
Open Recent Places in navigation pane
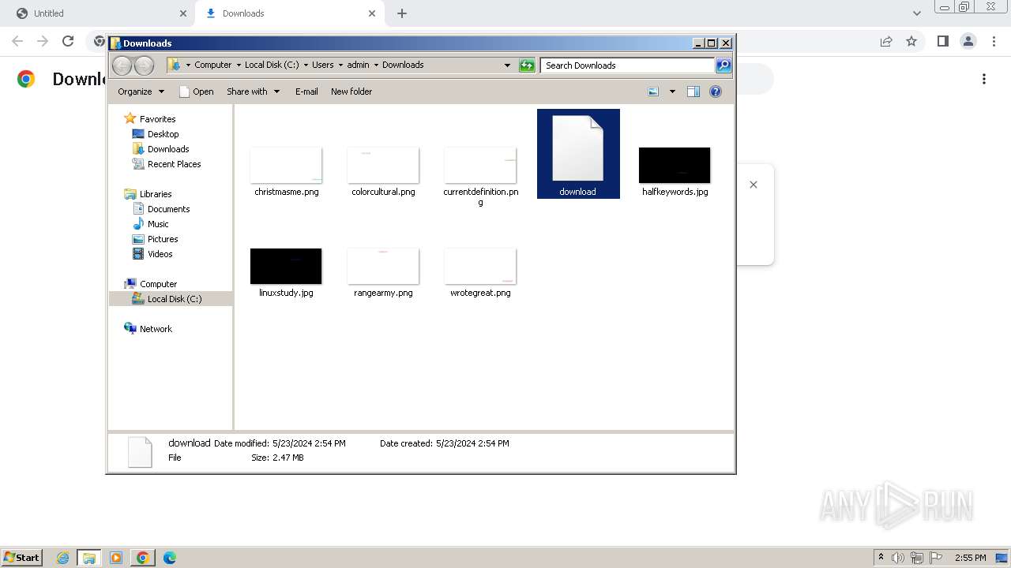pyautogui.click(x=174, y=164)
